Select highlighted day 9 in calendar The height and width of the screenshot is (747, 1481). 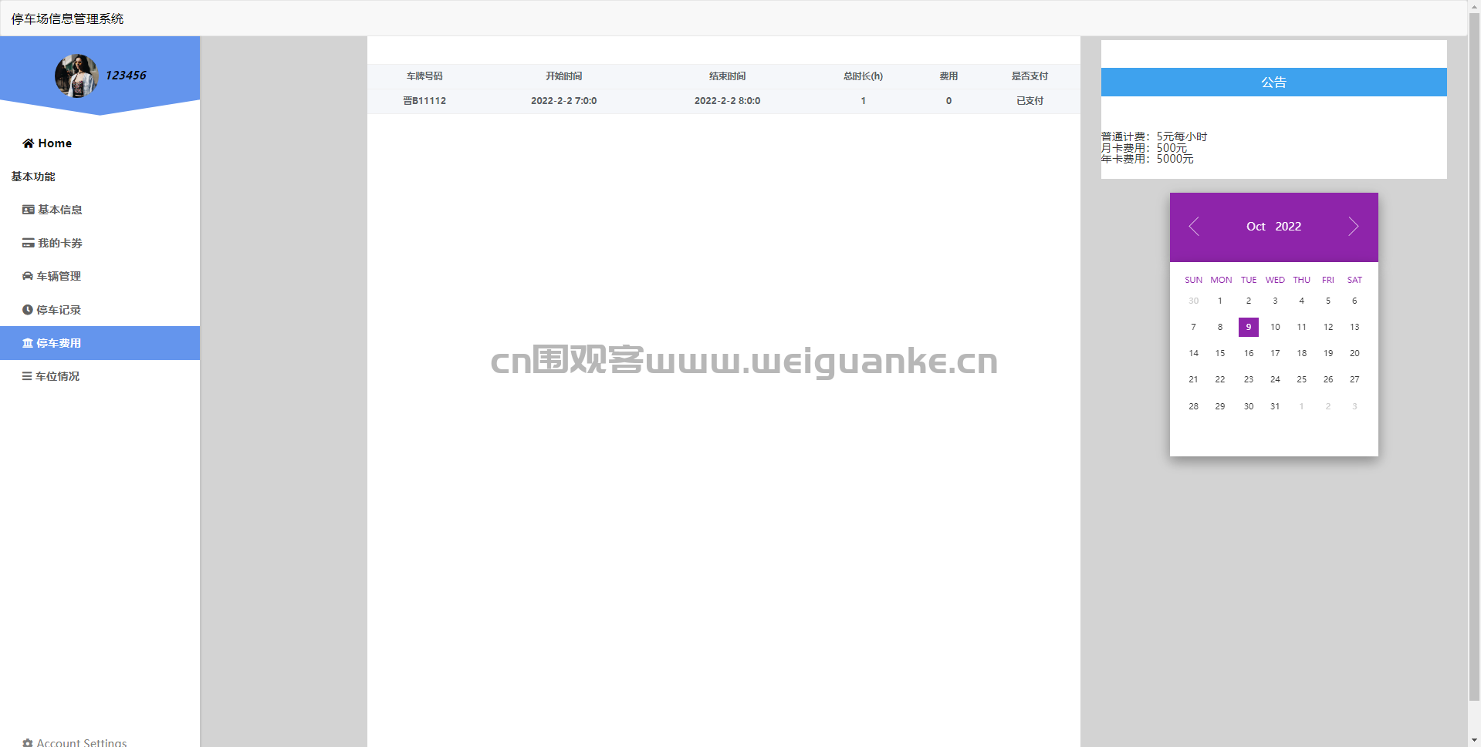point(1249,327)
